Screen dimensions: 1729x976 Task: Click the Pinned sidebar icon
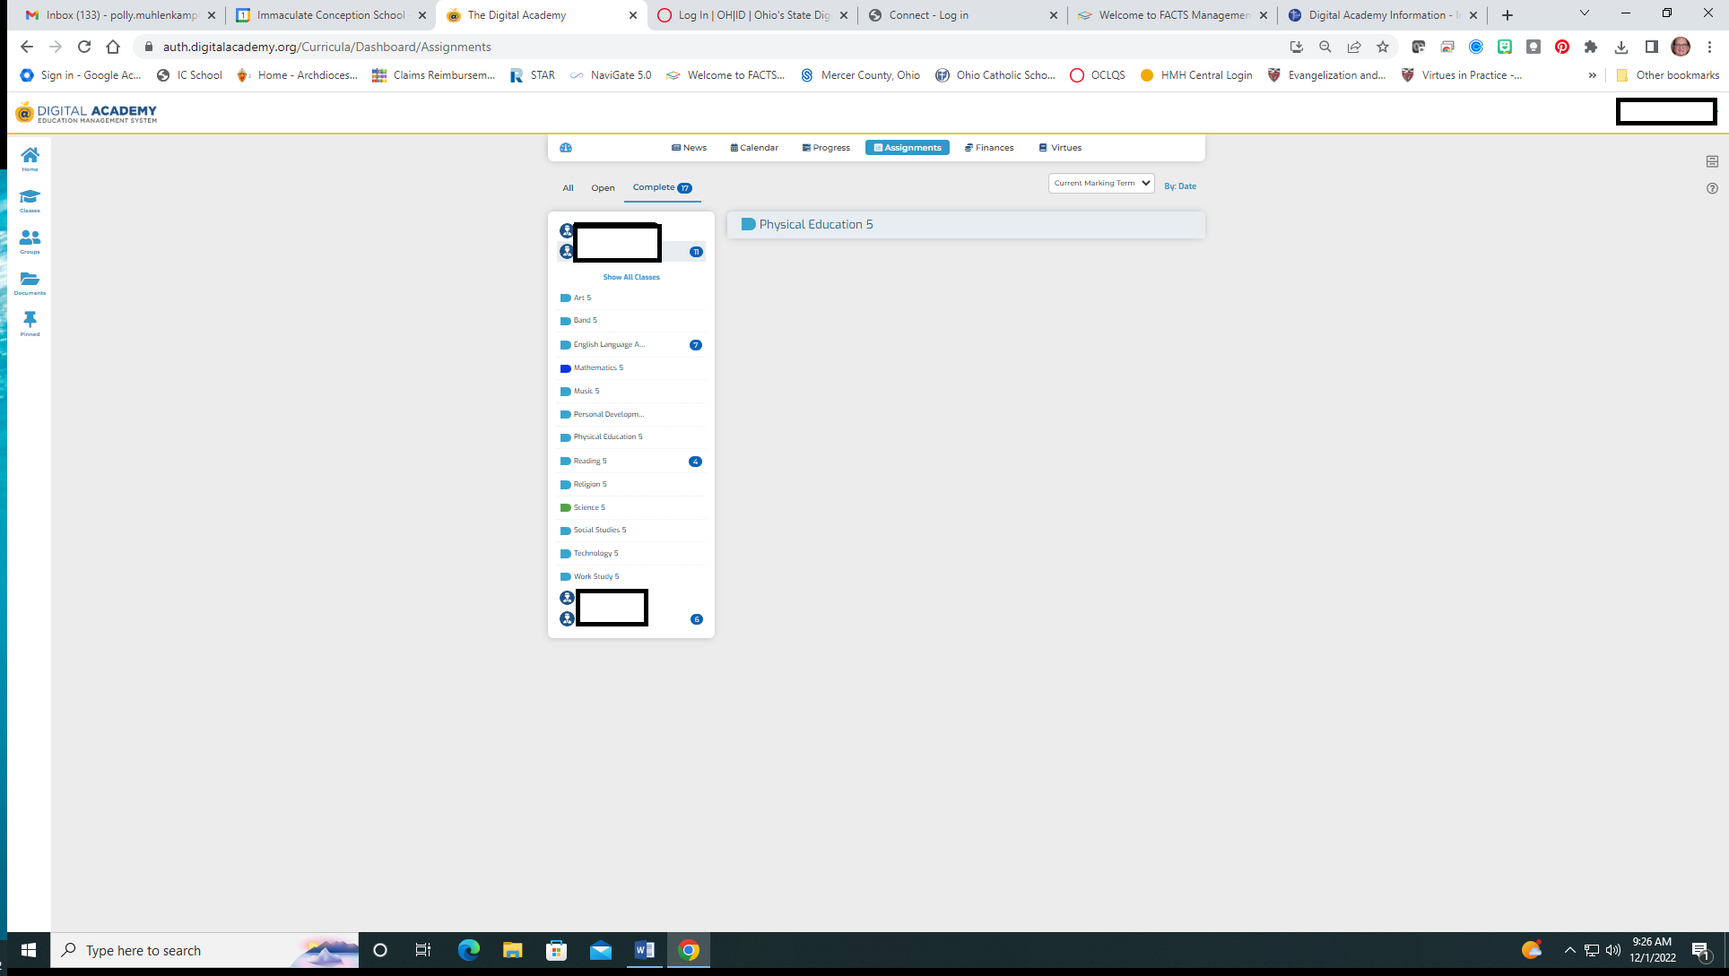[30, 319]
